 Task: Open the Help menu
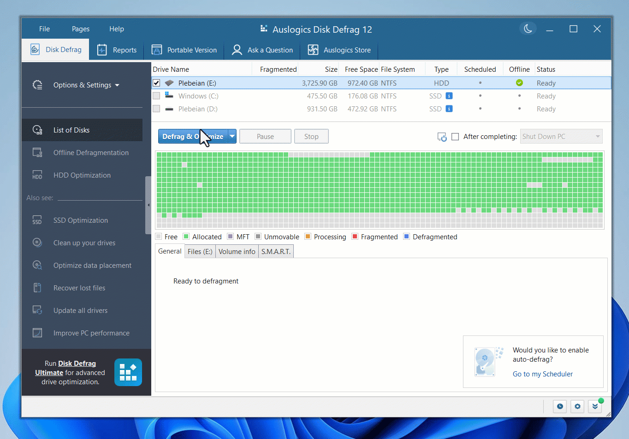(116, 29)
